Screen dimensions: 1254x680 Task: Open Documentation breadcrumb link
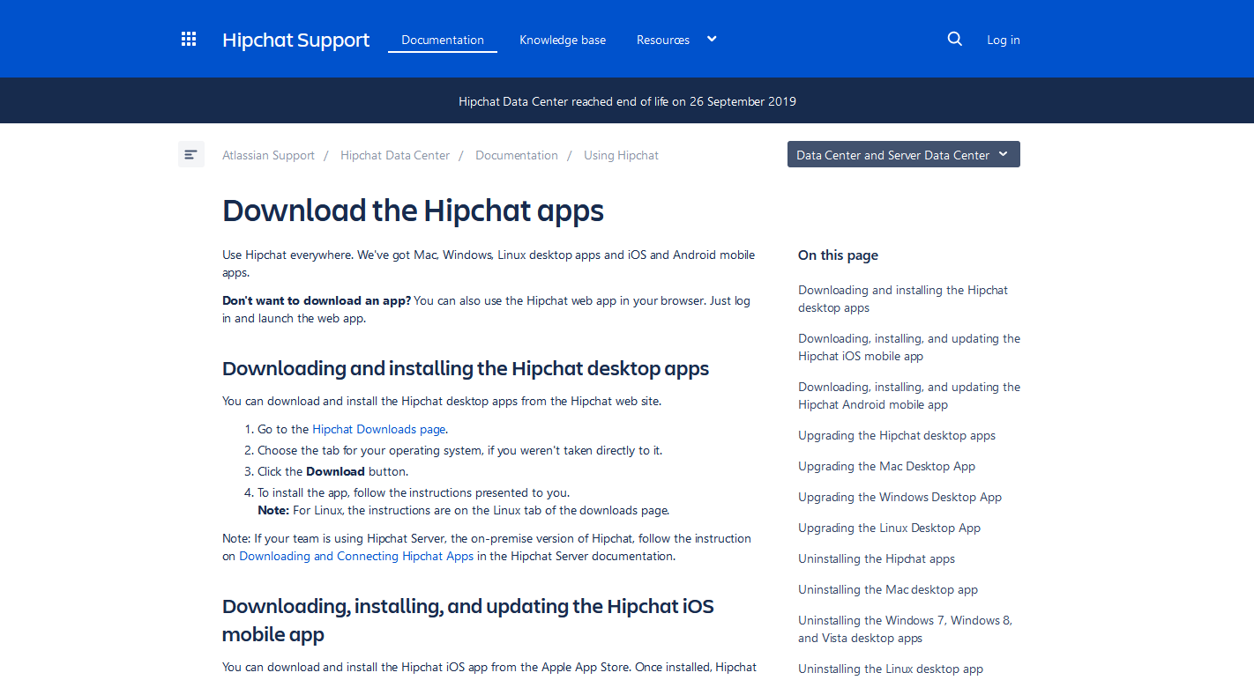coord(517,155)
